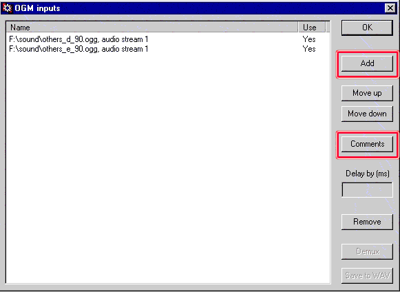Select others_d_90.ogg audio stream row
The image size is (400, 292).
(x=167, y=39)
